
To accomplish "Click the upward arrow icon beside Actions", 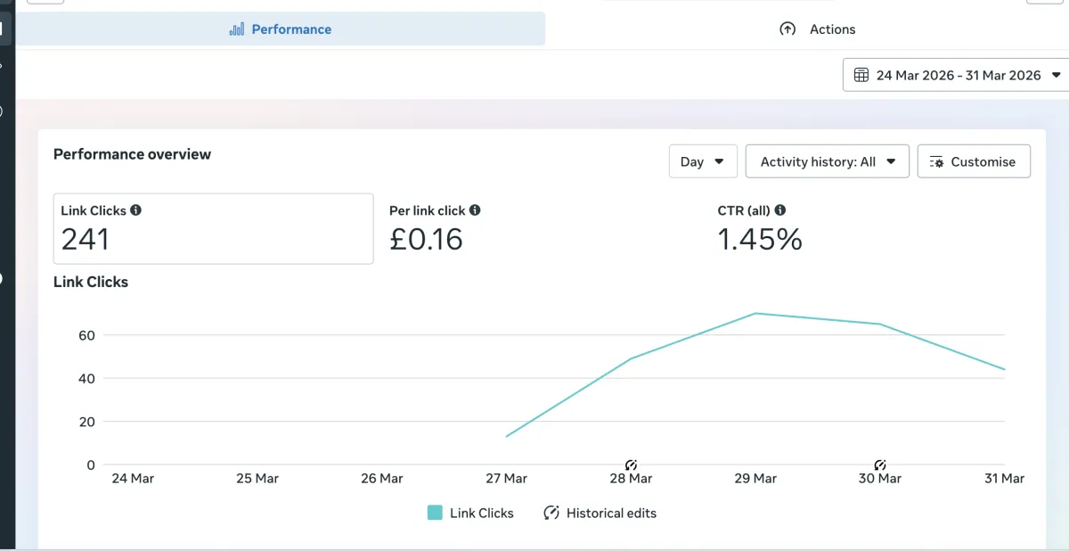I will 787,29.
